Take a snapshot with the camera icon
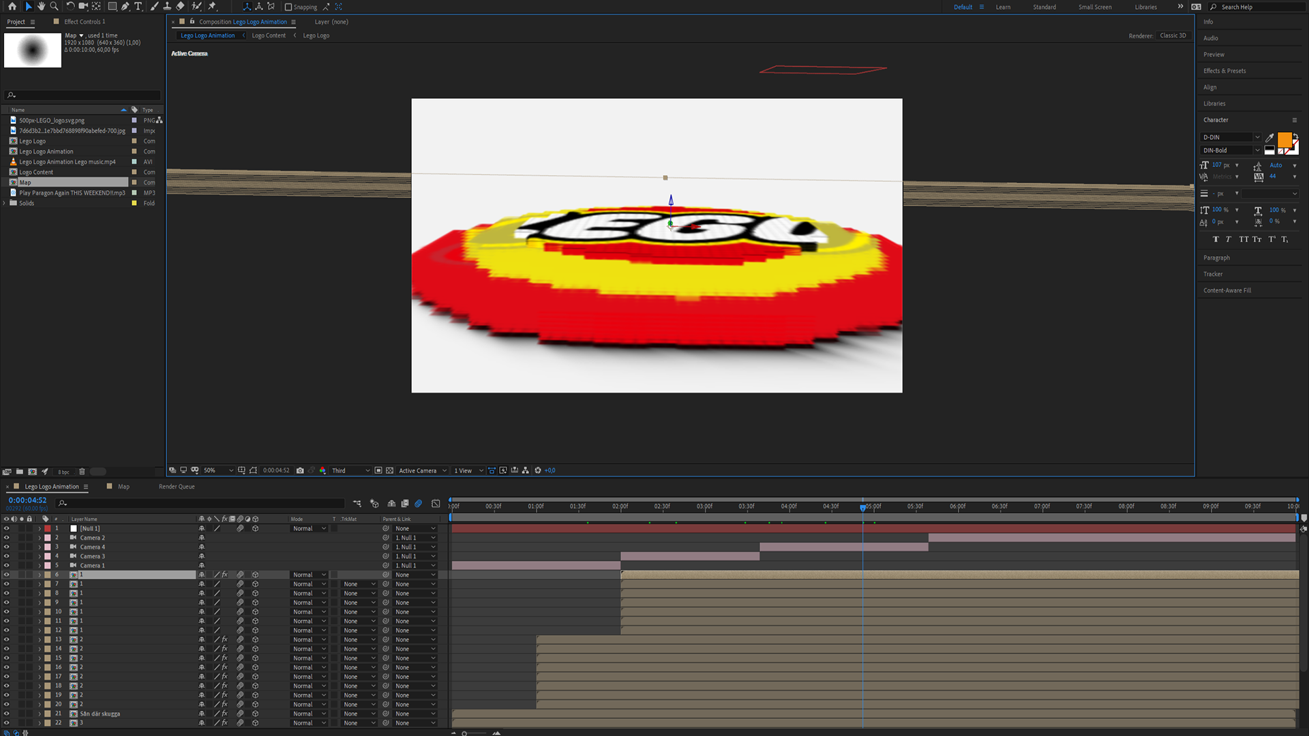Screen dimensions: 1309x736 coord(300,470)
